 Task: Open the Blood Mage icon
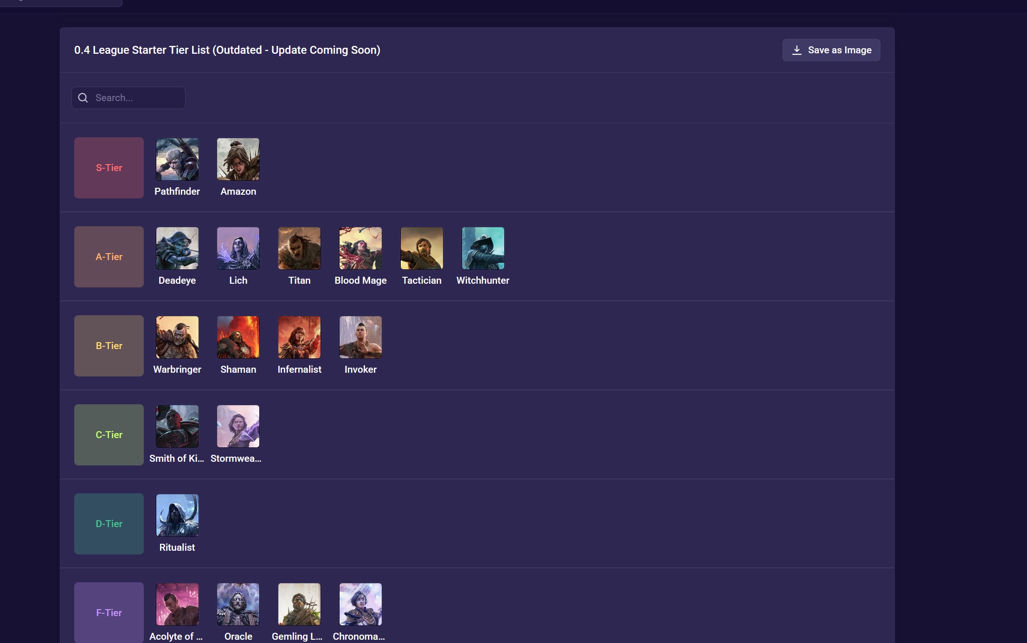tap(361, 248)
